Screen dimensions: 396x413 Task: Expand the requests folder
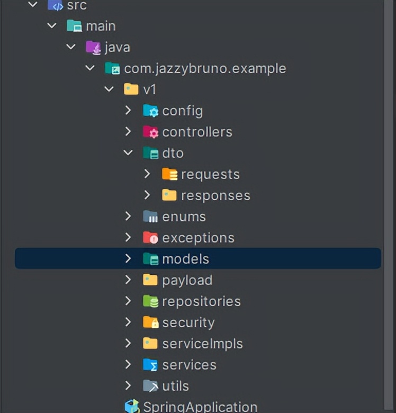(x=147, y=174)
